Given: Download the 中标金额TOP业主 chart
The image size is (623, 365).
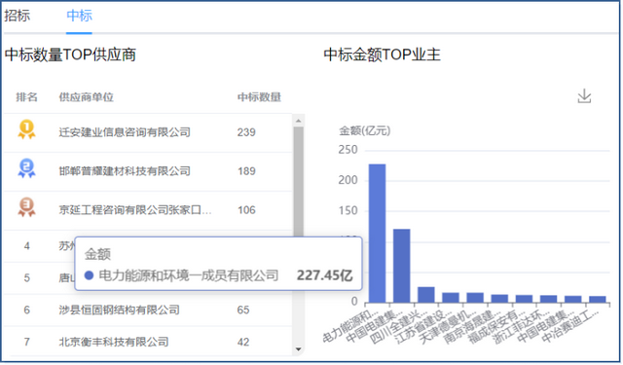Looking at the screenshot, I should tap(584, 96).
